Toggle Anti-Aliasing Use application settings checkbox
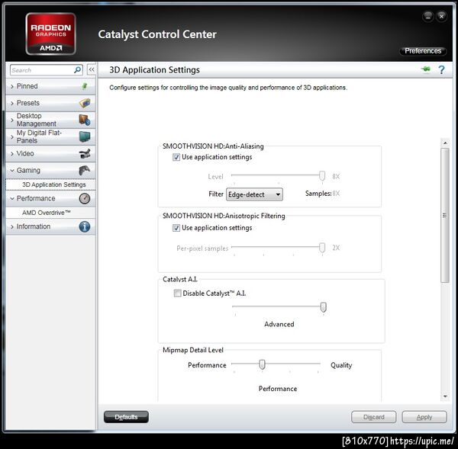The height and width of the screenshot is (449, 458). pyautogui.click(x=176, y=157)
